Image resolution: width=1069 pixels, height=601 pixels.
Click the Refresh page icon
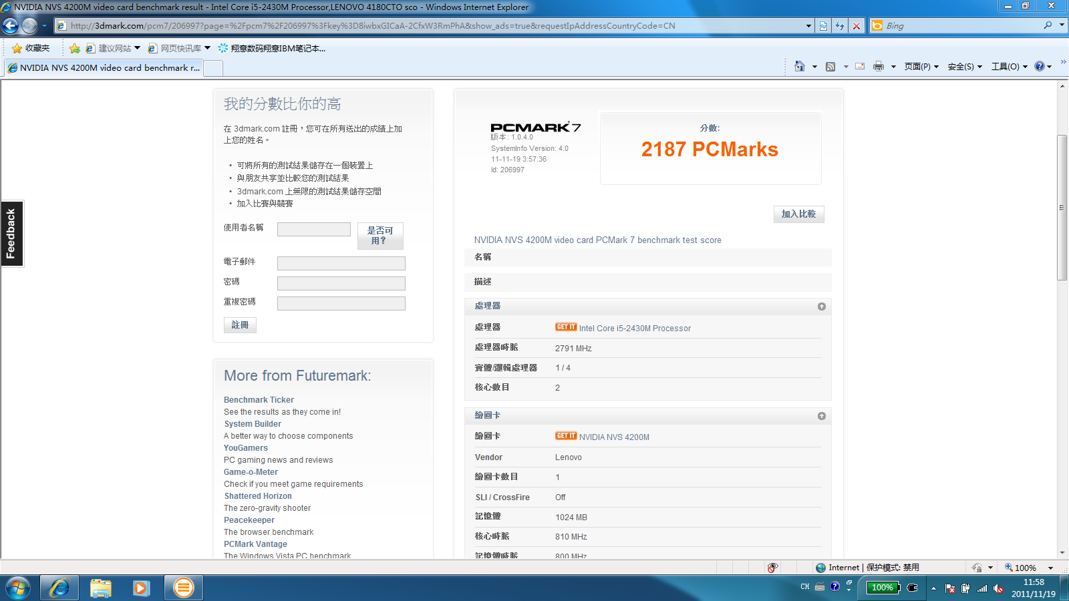pos(840,26)
